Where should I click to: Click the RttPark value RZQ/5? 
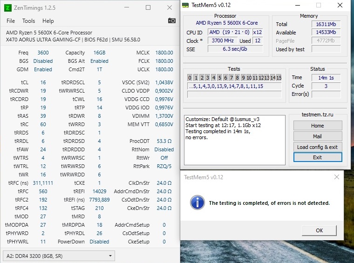tap(164, 166)
